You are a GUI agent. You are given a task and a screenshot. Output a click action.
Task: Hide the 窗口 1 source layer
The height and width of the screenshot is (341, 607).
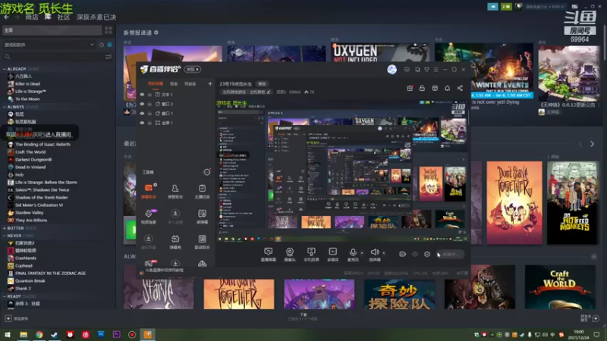point(142,113)
